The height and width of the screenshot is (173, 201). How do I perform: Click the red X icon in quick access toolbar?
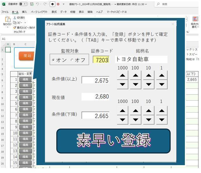[x=58, y=4]
